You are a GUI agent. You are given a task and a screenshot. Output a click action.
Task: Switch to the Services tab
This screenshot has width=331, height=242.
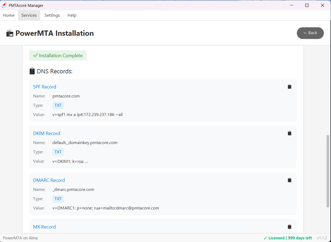[29, 15]
